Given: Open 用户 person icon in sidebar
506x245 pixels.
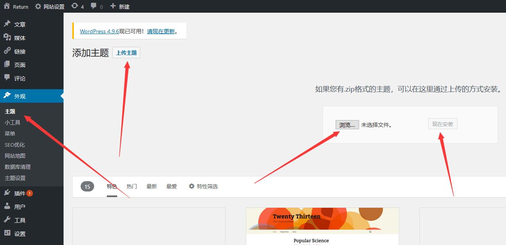Looking at the screenshot, I should click(x=7, y=207).
